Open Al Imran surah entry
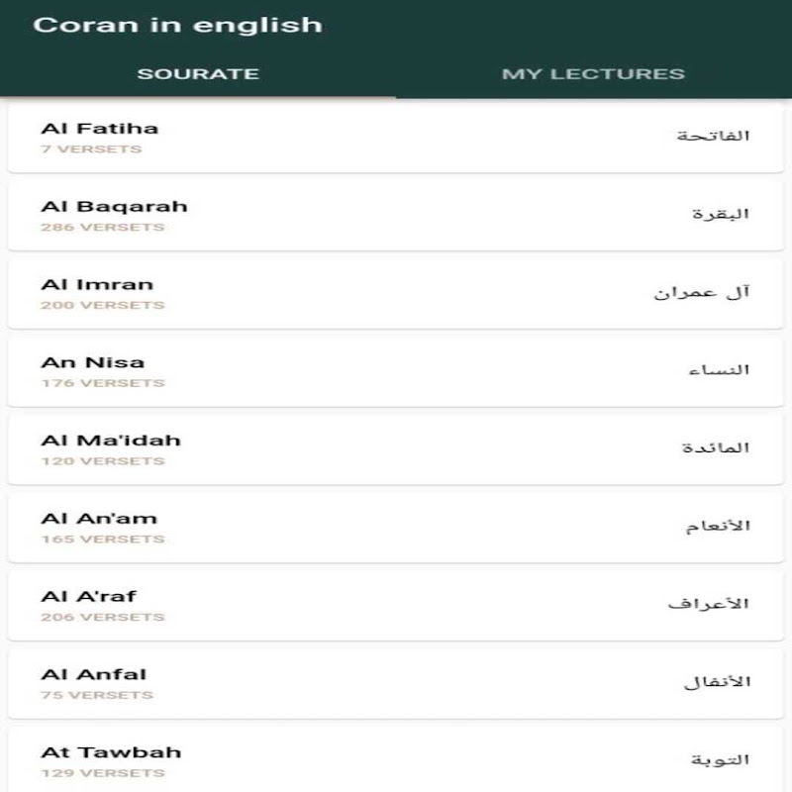The image size is (792, 792). coord(396,293)
